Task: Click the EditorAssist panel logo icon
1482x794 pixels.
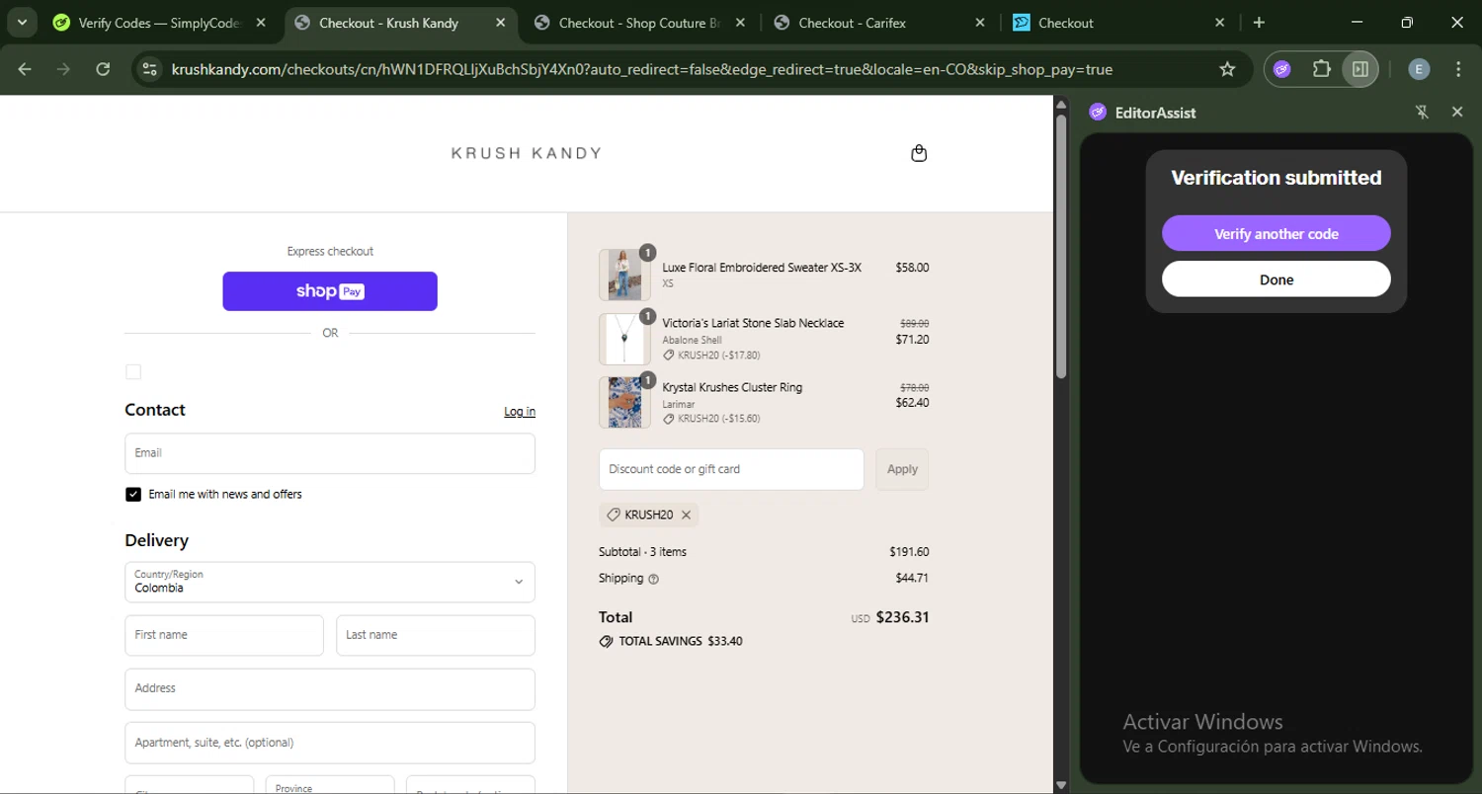Action: (1098, 113)
